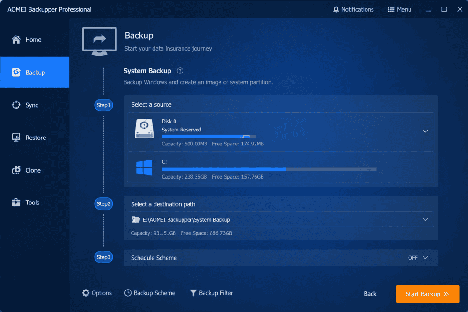This screenshot has width=468, height=312.
Task: Open the Home section
Action: [35, 40]
